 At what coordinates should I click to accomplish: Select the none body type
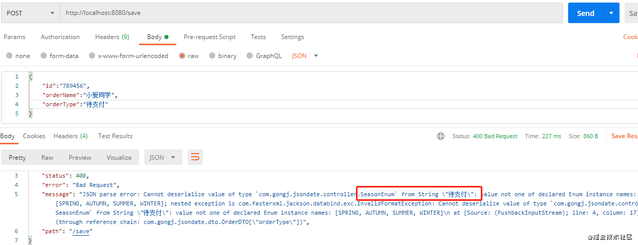pos(18,56)
